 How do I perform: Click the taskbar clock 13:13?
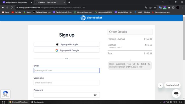click(175, 102)
